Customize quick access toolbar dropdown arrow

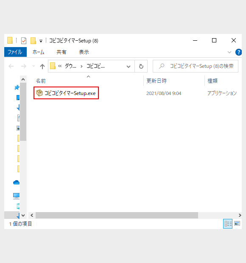(x=41, y=41)
